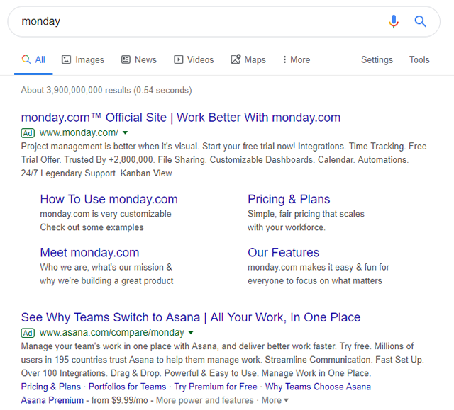454x410 pixels.
Task: Open the Settings menu
Action: click(x=377, y=60)
